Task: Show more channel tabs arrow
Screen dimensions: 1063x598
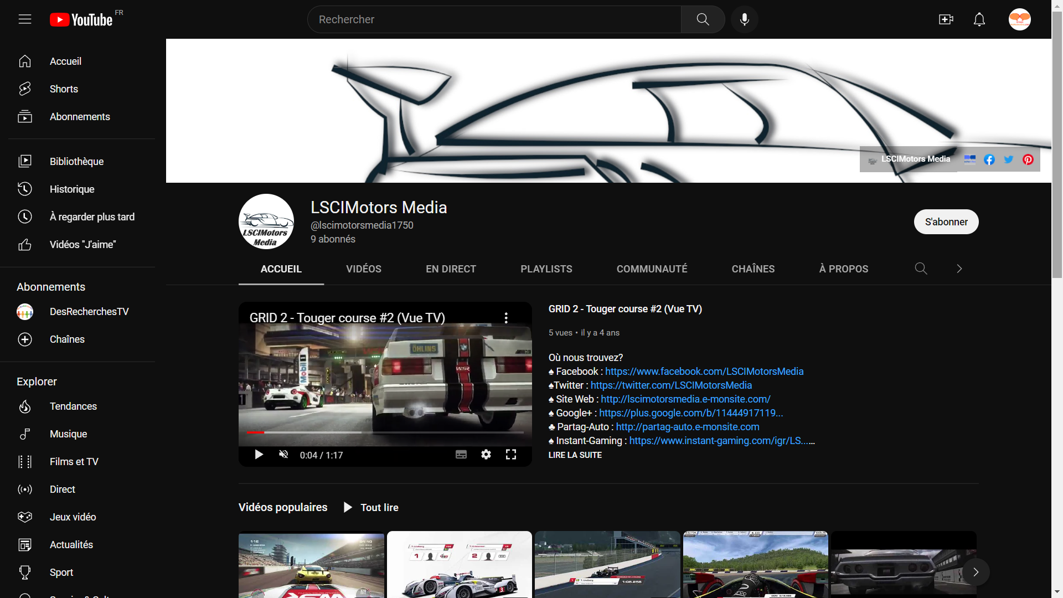Action: point(959,269)
